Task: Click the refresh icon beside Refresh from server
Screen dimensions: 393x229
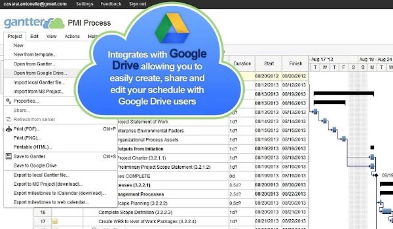Action: click(9, 119)
